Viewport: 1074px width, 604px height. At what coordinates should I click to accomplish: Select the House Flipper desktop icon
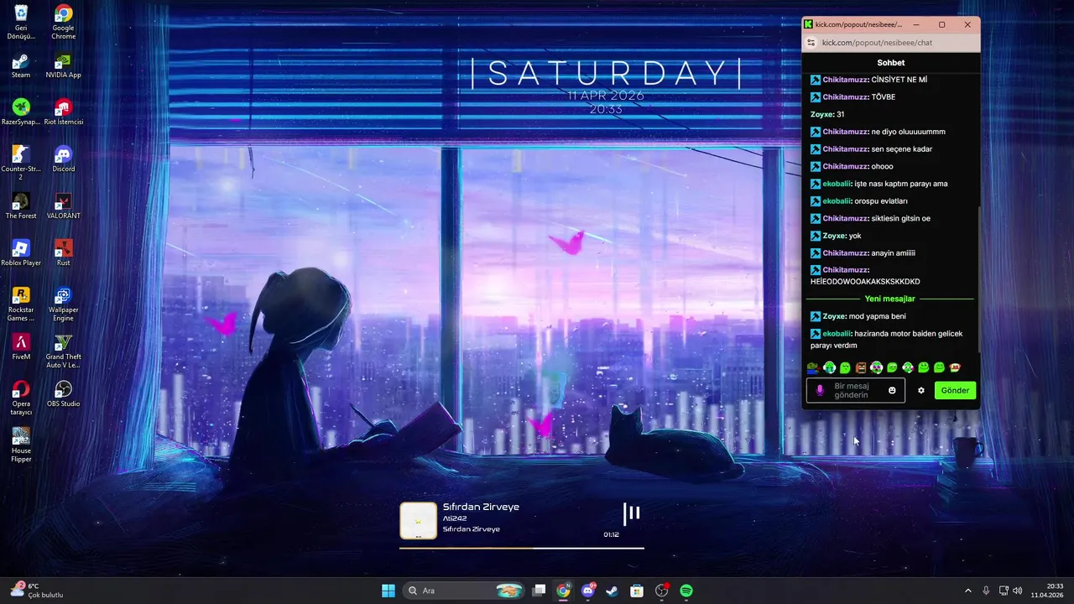click(21, 445)
